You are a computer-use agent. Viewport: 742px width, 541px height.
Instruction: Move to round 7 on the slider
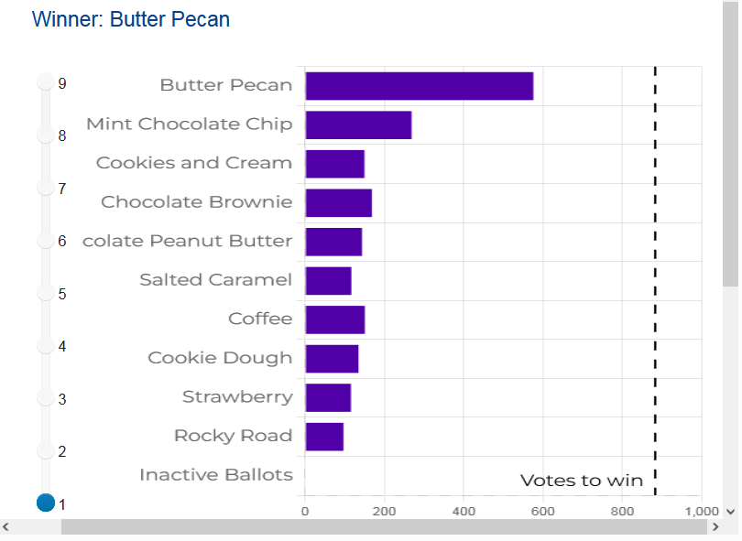(x=46, y=188)
